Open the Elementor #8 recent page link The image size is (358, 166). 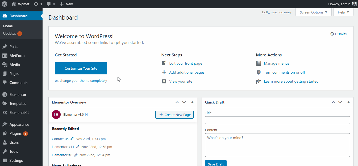pos(62,155)
